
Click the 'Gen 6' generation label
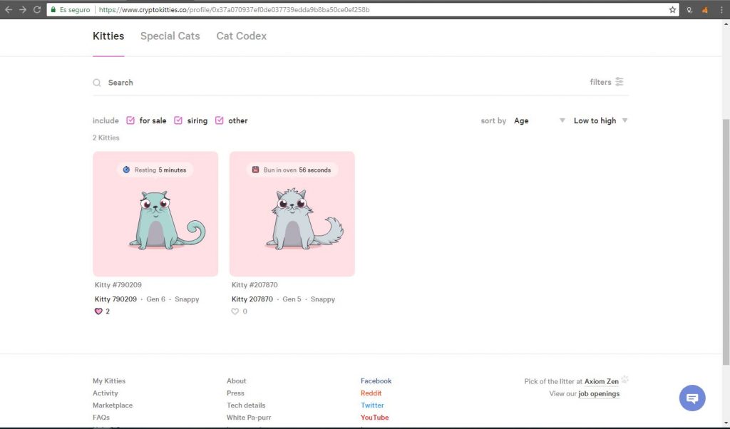pyautogui.click(x=156, y=299)
